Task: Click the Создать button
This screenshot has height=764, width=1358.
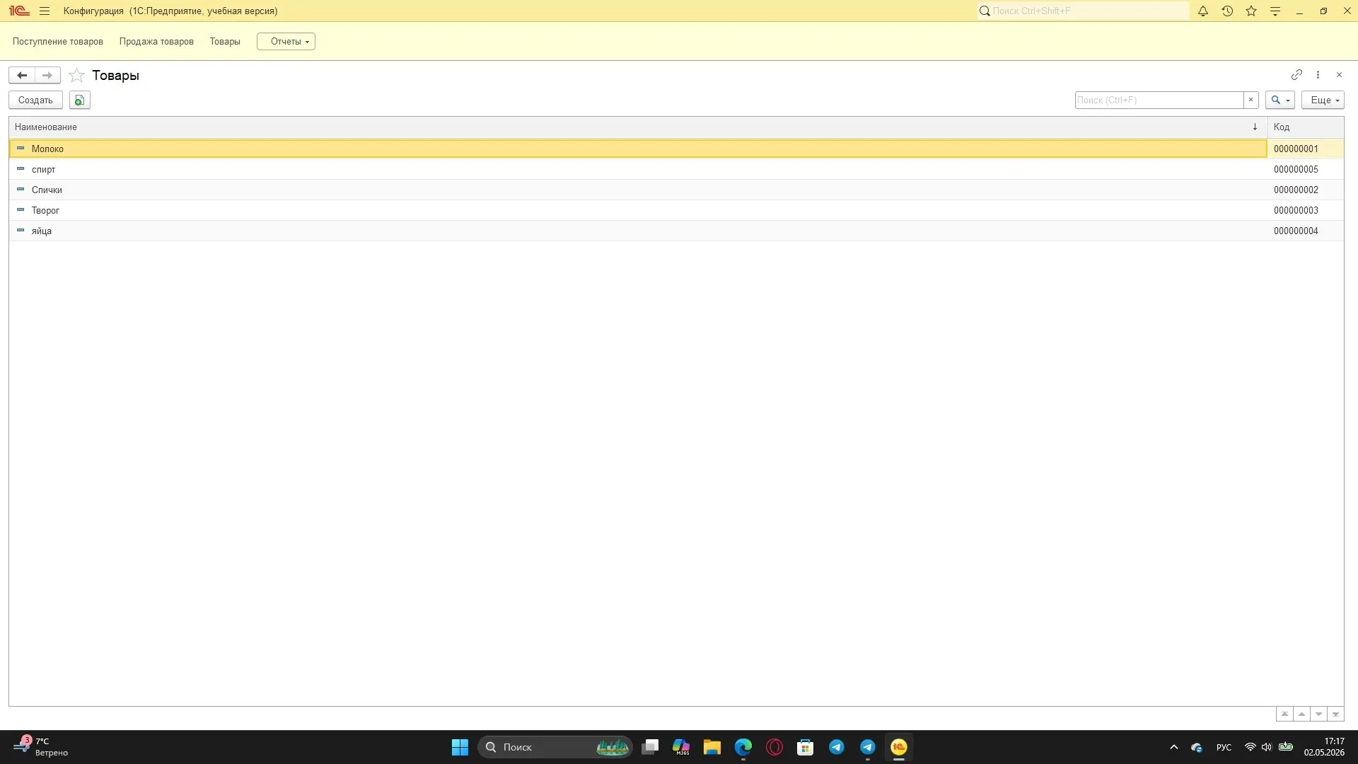Action: [35, 100]
